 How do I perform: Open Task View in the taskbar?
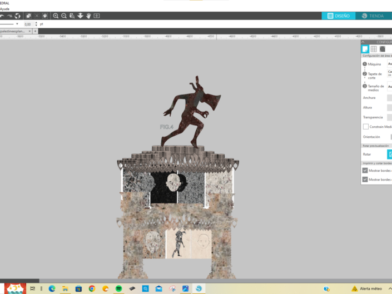tap(32, 289)
